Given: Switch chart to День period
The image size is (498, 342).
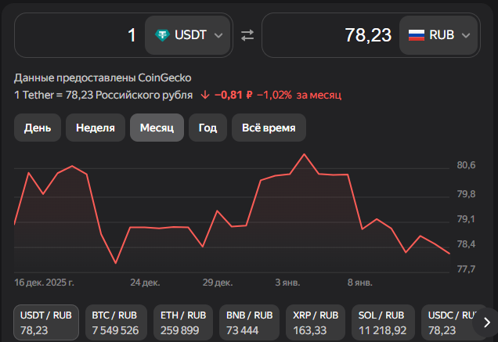Looking at the screenshot, I should [x=38, y=128].
